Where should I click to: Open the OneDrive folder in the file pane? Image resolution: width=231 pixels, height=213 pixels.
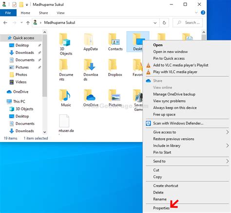[89, 95]
